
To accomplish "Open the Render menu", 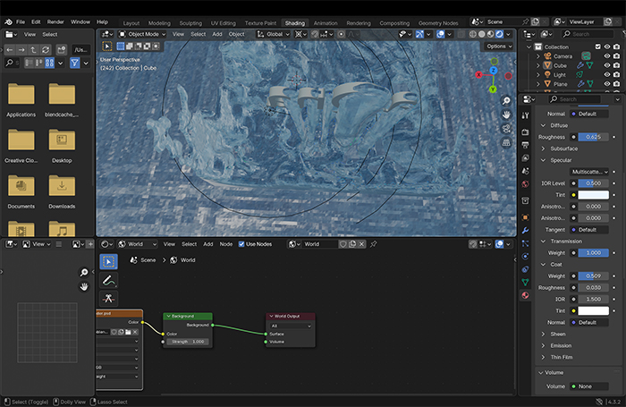I will coord(55,21).
